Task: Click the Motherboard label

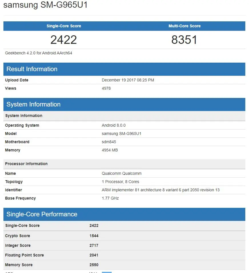Action: [17, 142]
